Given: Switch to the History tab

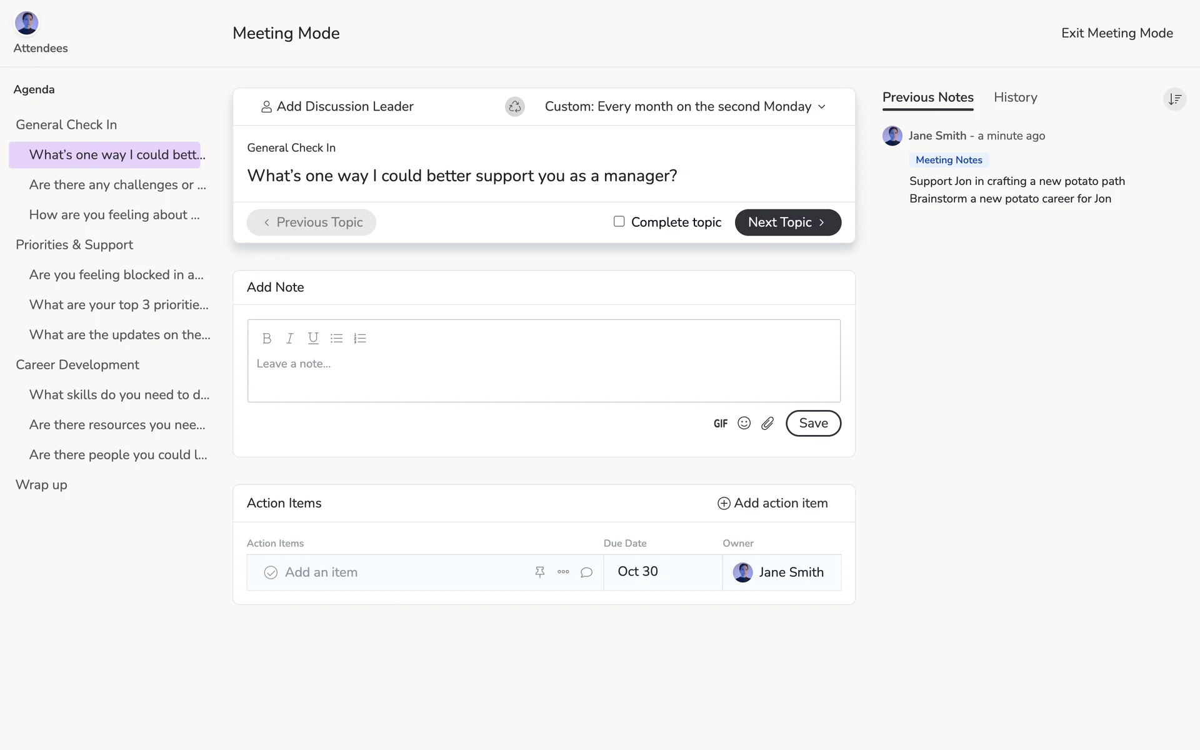Looking at the screenshot, I should pyautogui.click(x=1015, y=97).
